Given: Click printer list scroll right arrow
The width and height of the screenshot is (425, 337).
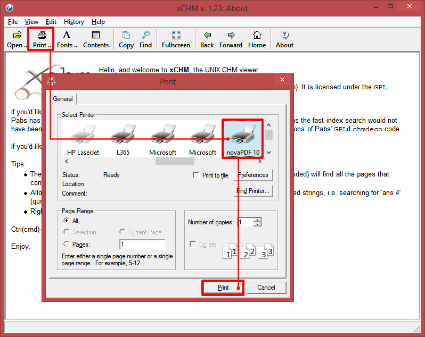Looking at the screenshot, I should tap(260, 162).
